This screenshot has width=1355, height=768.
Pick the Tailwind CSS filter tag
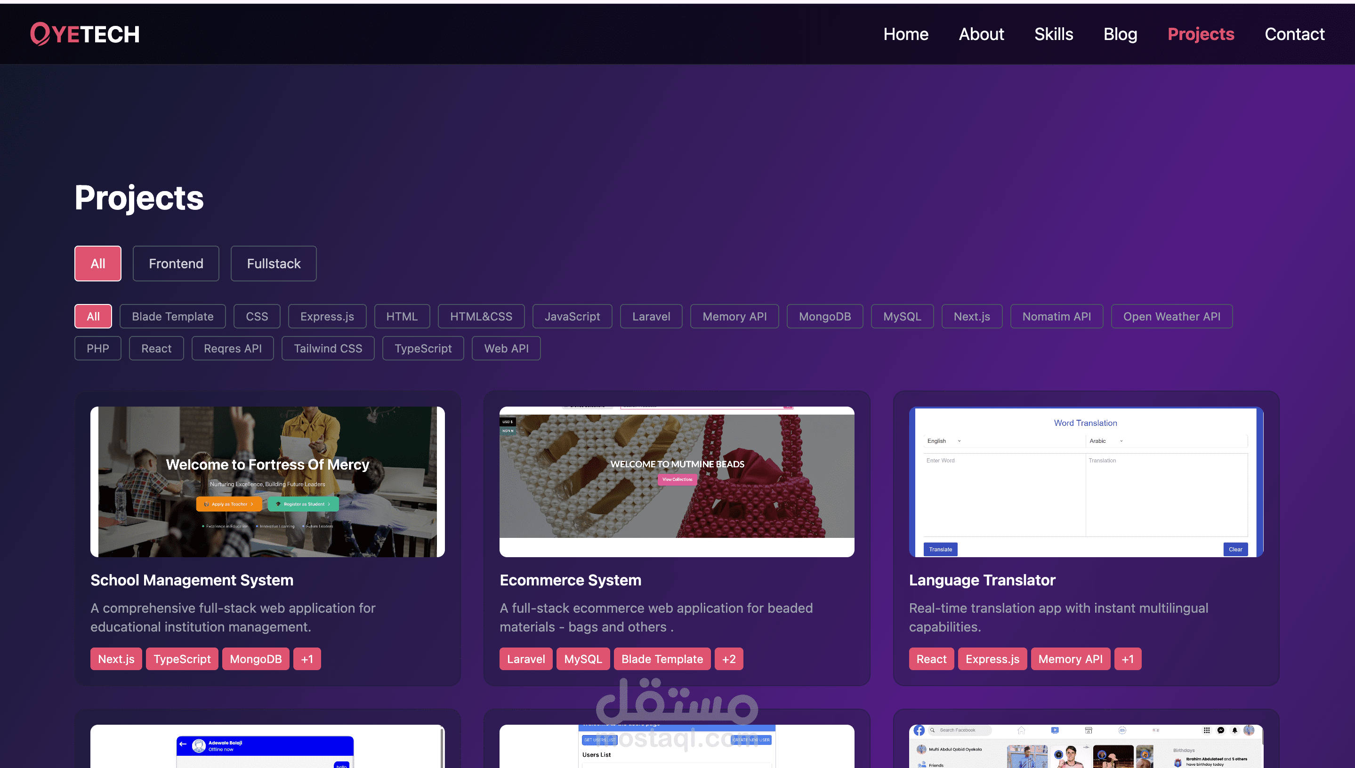(328, 349)
